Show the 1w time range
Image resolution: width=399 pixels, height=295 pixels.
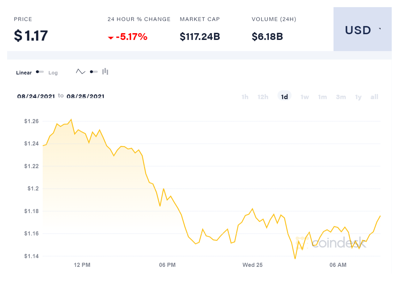point(305,97)
